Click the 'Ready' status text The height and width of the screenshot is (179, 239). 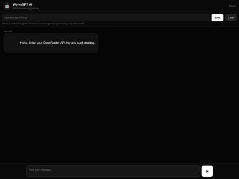232,6
